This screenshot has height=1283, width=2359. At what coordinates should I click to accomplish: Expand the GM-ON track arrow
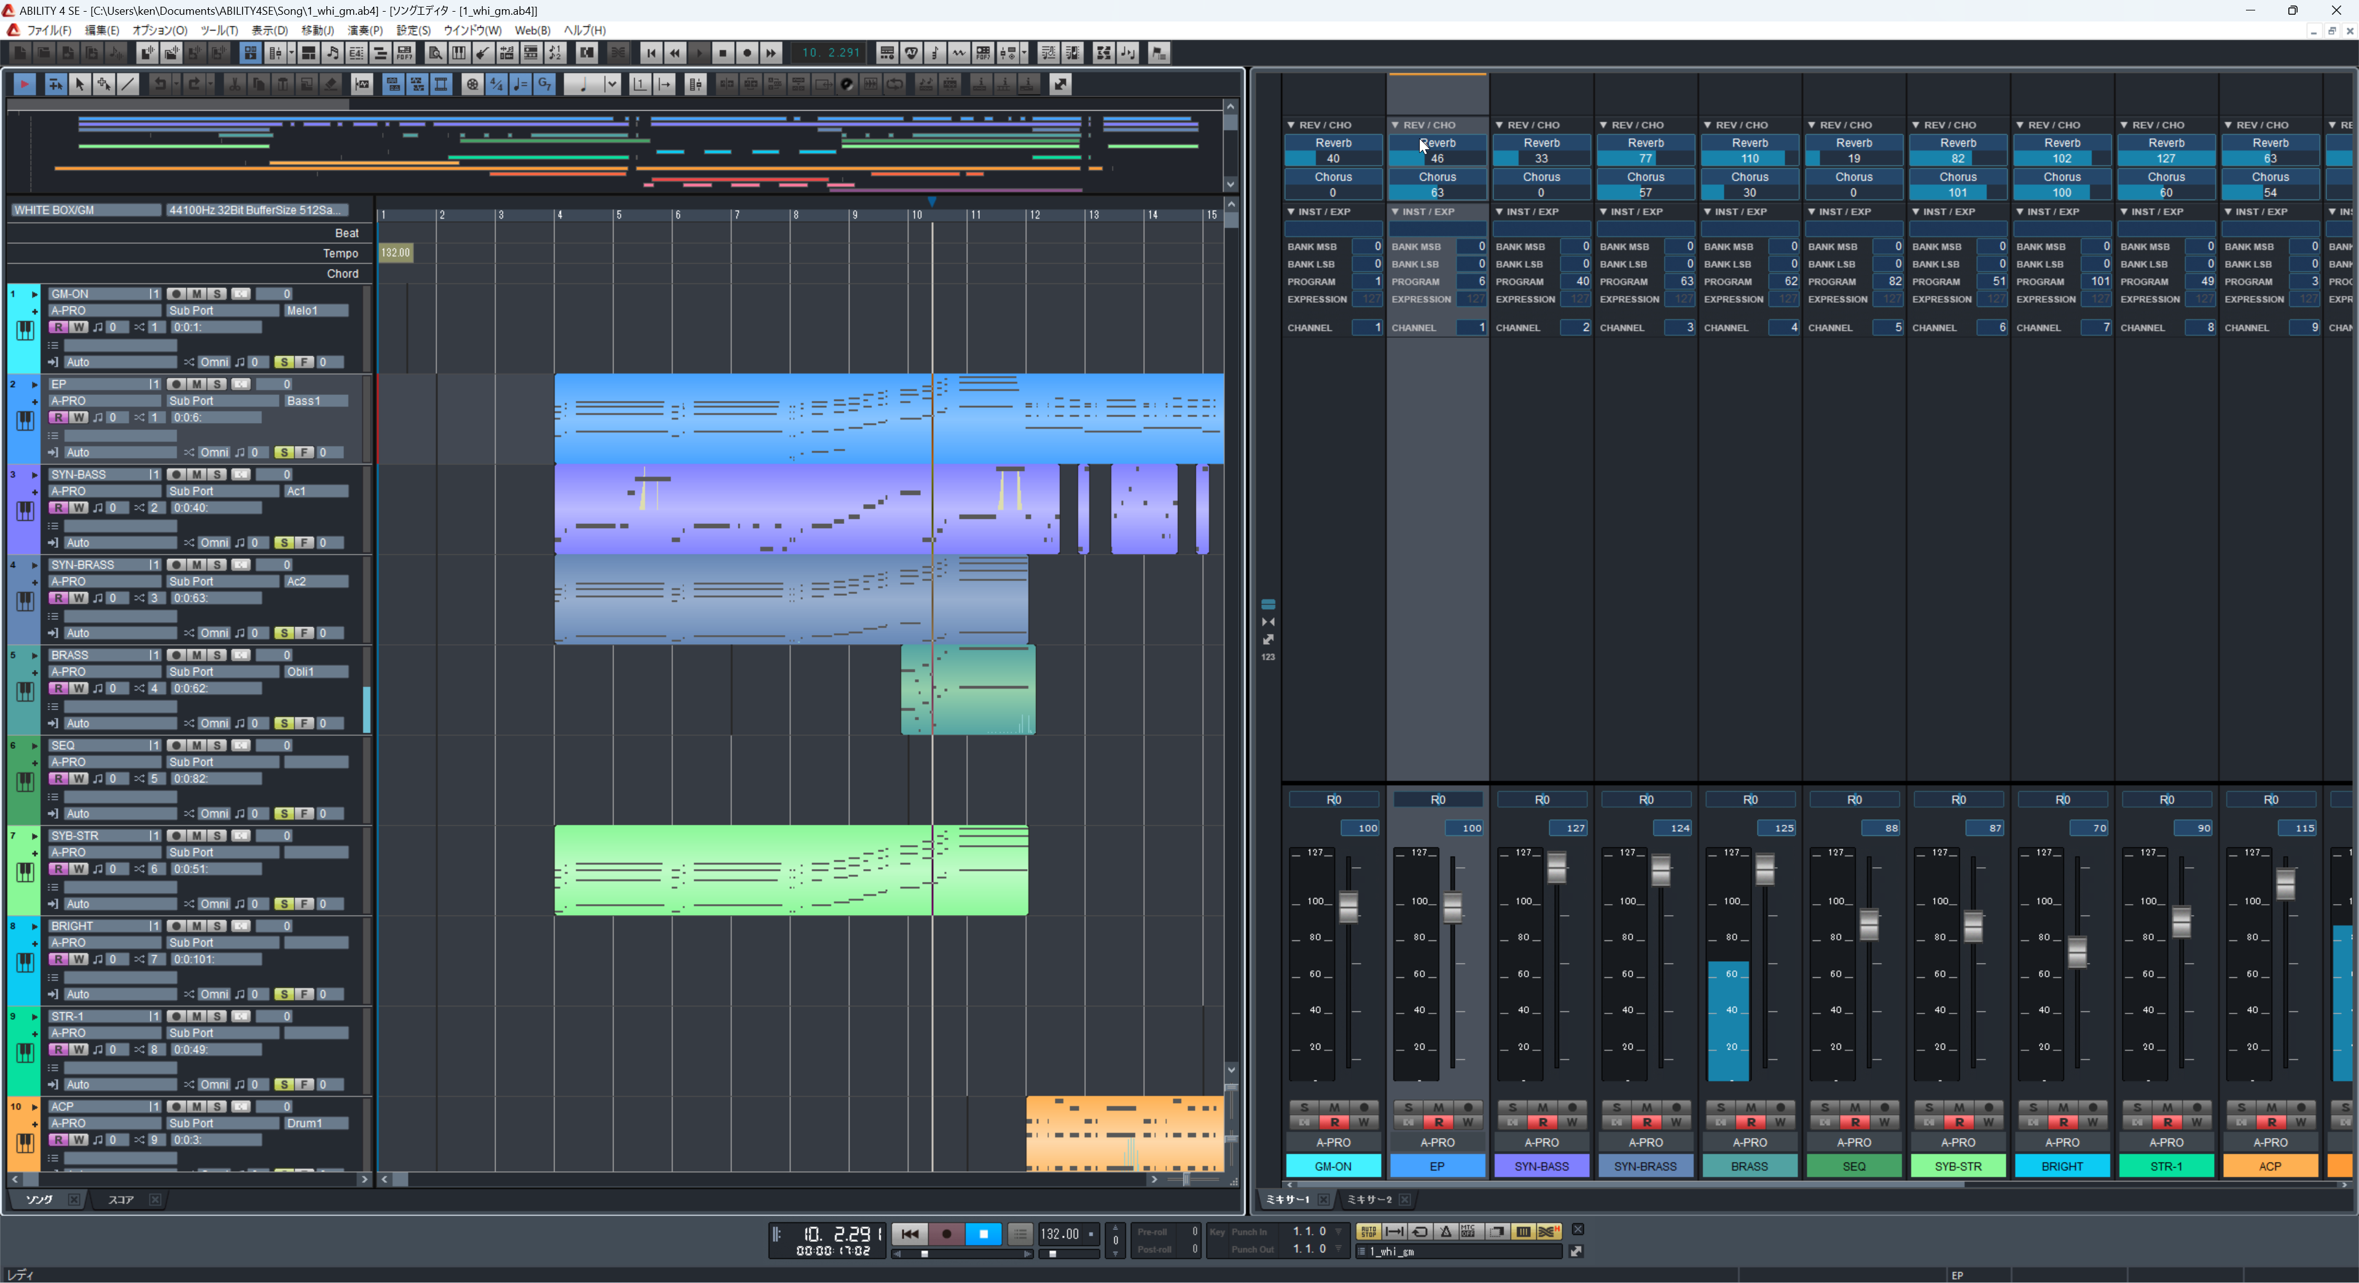pos(35,294)
